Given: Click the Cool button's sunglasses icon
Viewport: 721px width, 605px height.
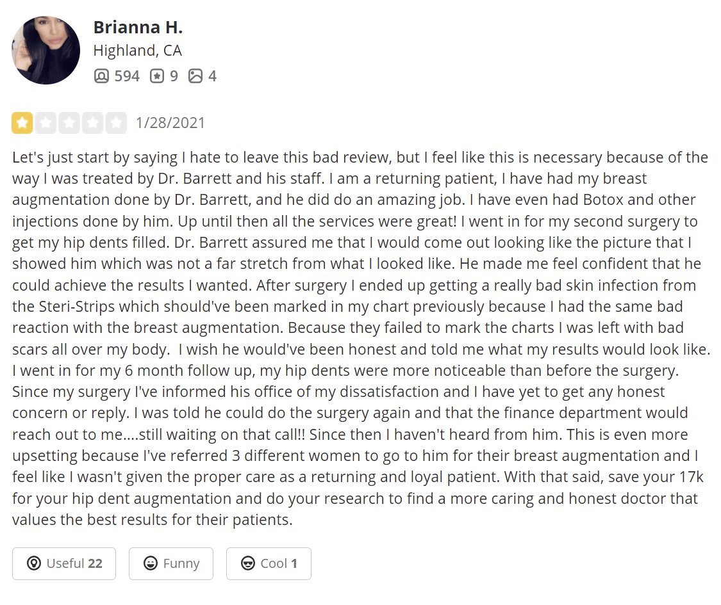Looking at the screenshot, I should pos(248,563).
